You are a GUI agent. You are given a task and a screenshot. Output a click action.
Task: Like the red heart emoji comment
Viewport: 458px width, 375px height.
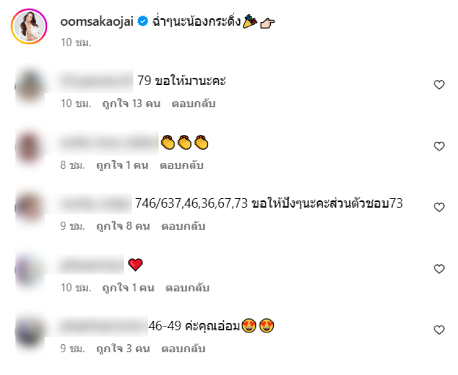(439, 269)
